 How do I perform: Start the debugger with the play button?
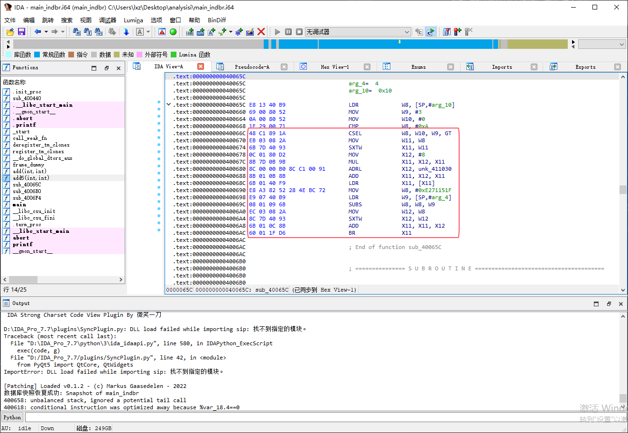point(277,32)
